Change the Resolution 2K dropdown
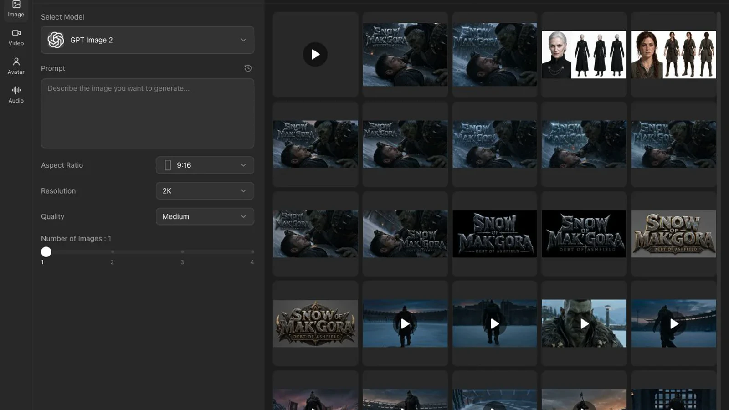This screenshot has width=729, height=410. click(x=205, y=191)
